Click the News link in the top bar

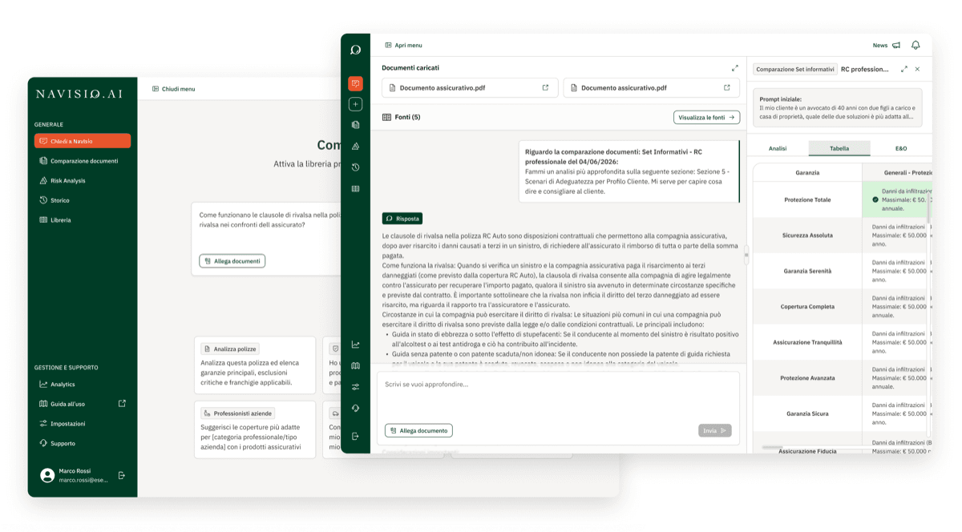(x=880, y=46)
